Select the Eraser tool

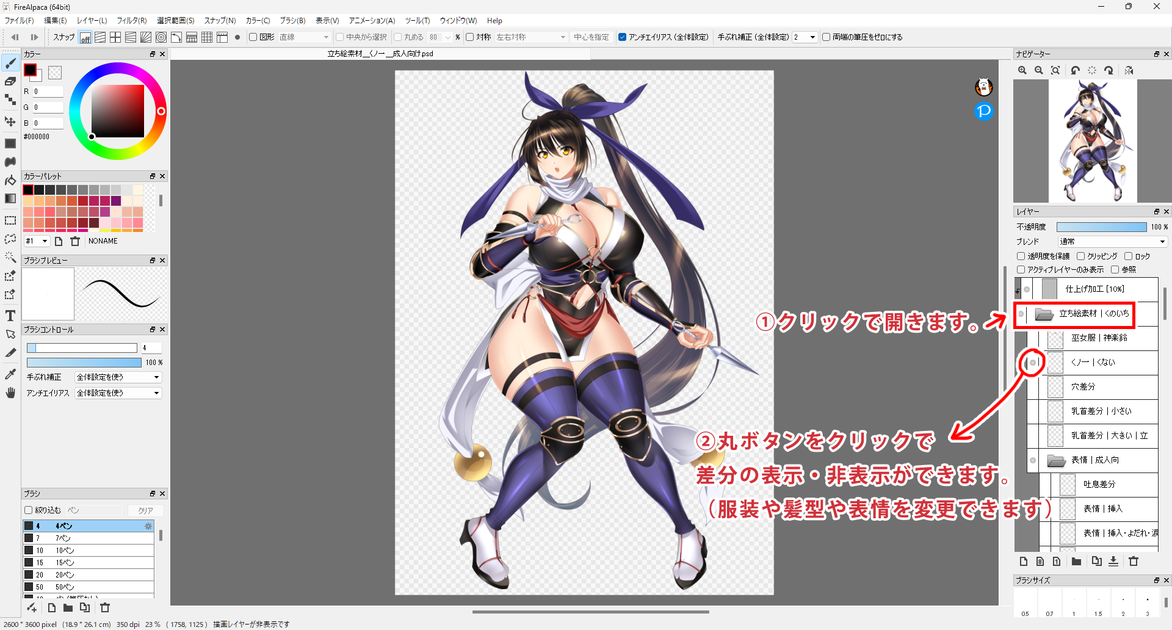click(x=10, y=81)
